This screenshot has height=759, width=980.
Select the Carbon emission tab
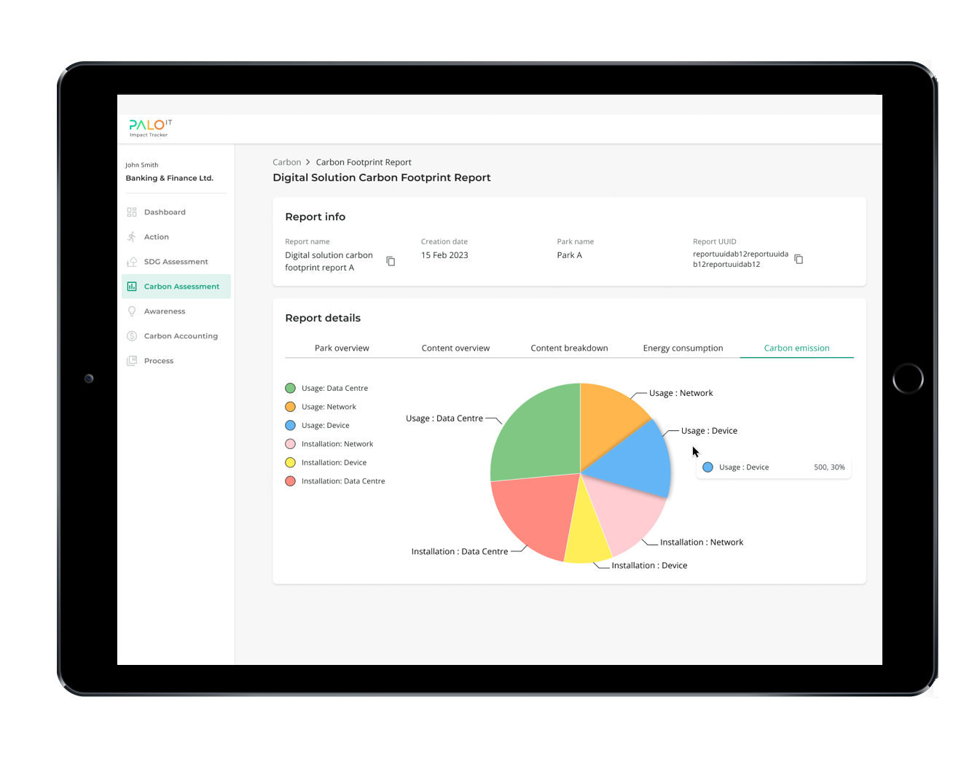point(796,348)
